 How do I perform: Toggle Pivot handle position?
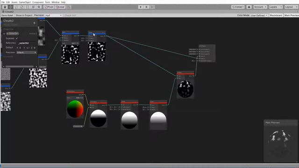(49, 7)
